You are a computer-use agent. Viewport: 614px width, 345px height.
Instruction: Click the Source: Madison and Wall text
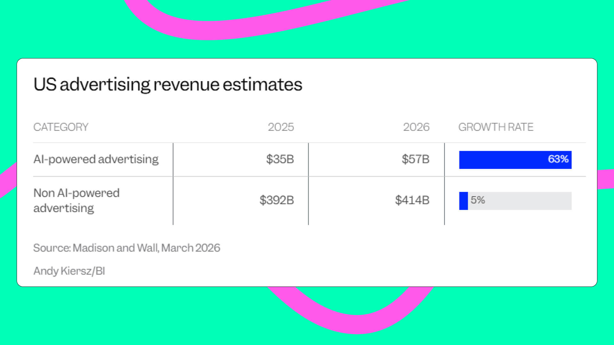(x=127, y=248)
